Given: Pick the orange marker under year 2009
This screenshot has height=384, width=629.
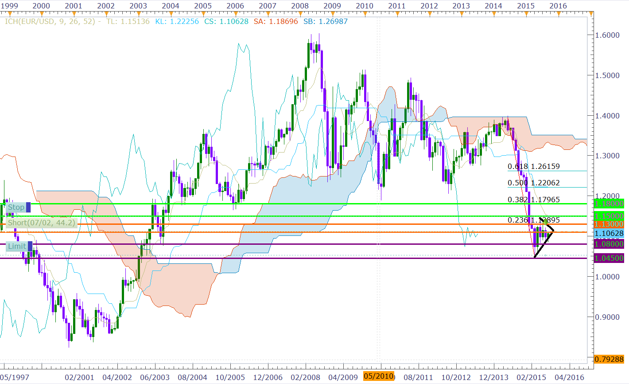Looking at the screenshot, I should (x=333, y=14).
